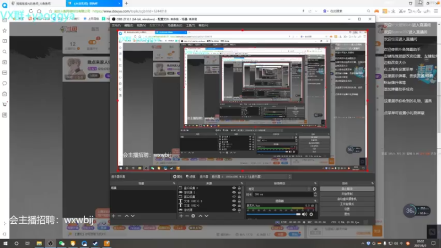Add a new source with the plus icon
The image size is (441, 248).
[181, 216]
